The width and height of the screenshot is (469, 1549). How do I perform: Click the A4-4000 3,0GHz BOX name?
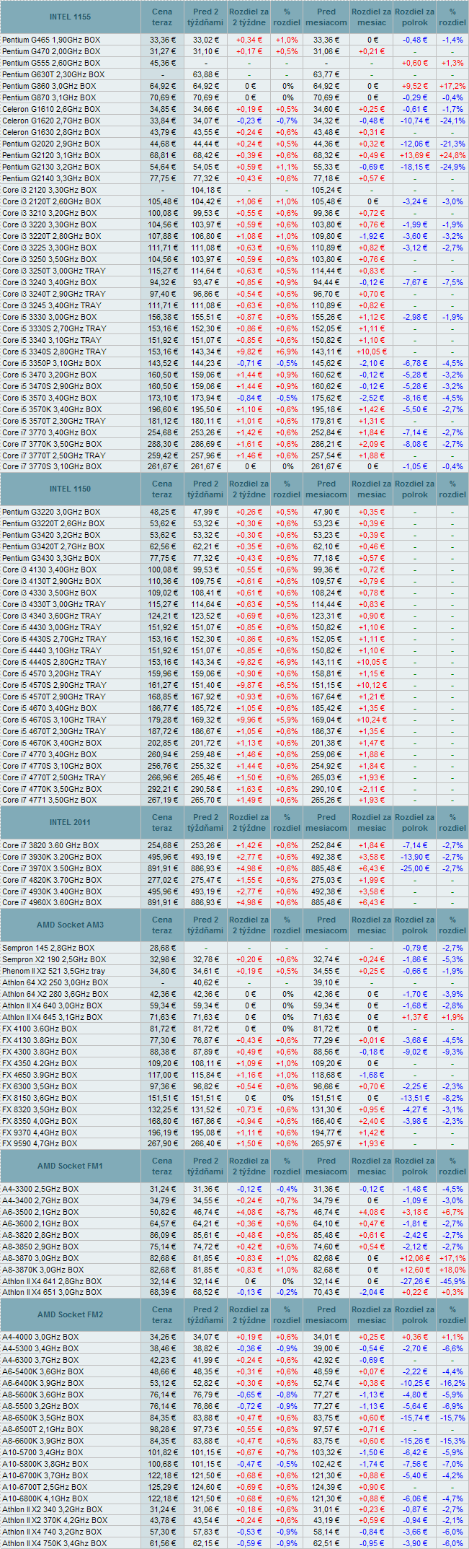40,1338
